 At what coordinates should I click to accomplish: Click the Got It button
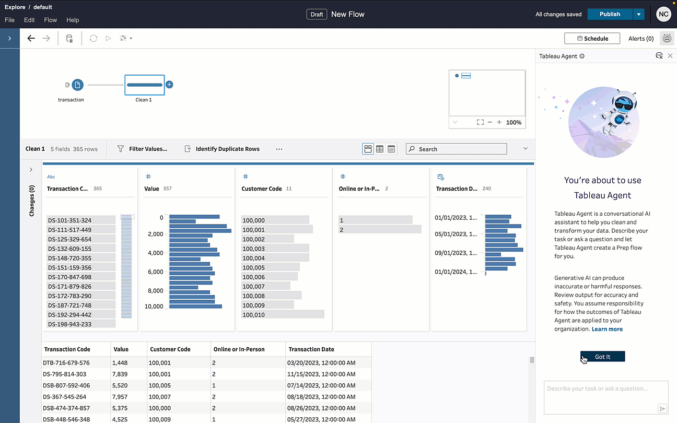click(x=602, y=356)
